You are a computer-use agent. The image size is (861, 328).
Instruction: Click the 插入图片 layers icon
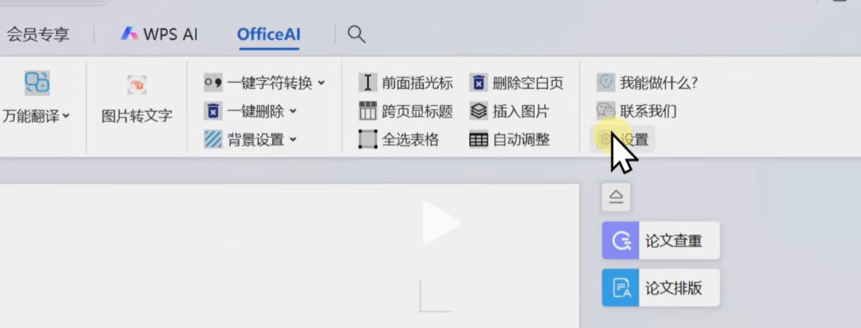tap(479, 111)
